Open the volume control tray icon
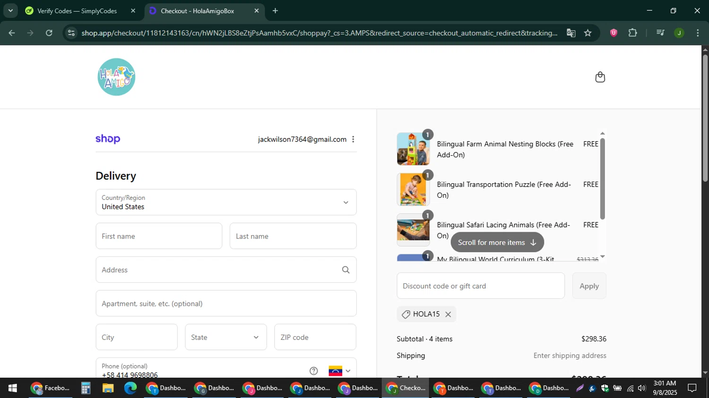This screenshot has height=398, width=709. click(x=641, y=388)
